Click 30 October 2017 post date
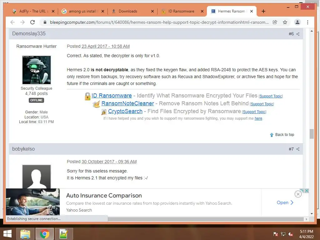Viewport: 320px width, 240px height. pos(109,162)
